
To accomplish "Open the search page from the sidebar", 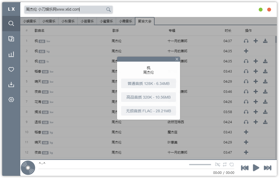I will click(11, 23).
